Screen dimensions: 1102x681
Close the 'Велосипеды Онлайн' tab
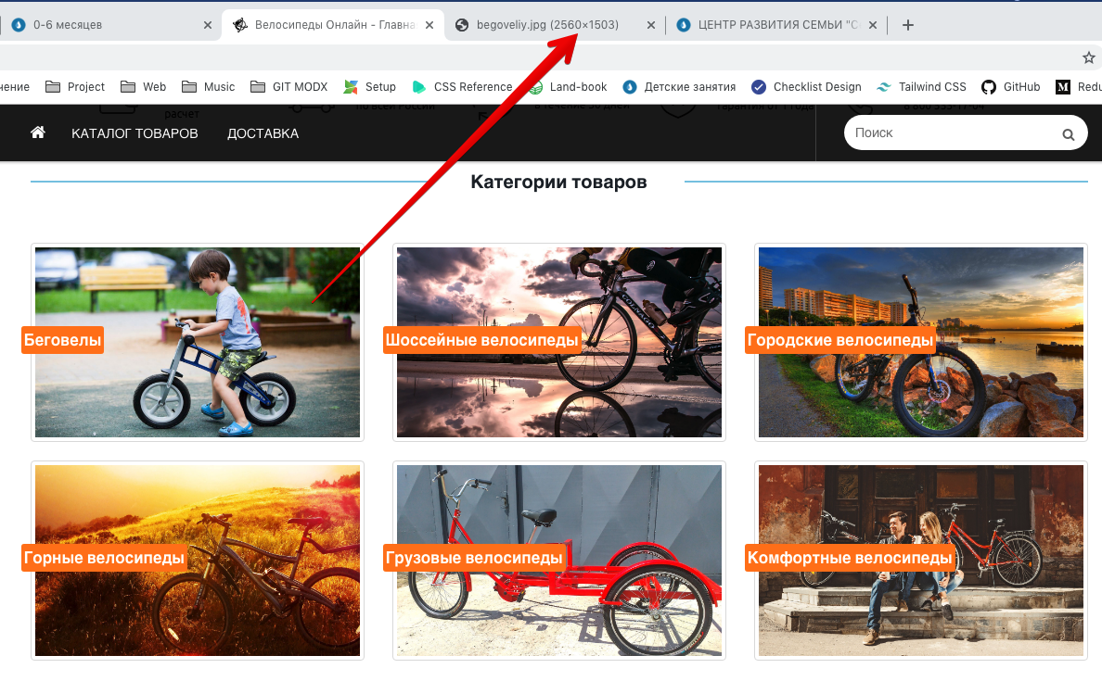tap(429, 25)
